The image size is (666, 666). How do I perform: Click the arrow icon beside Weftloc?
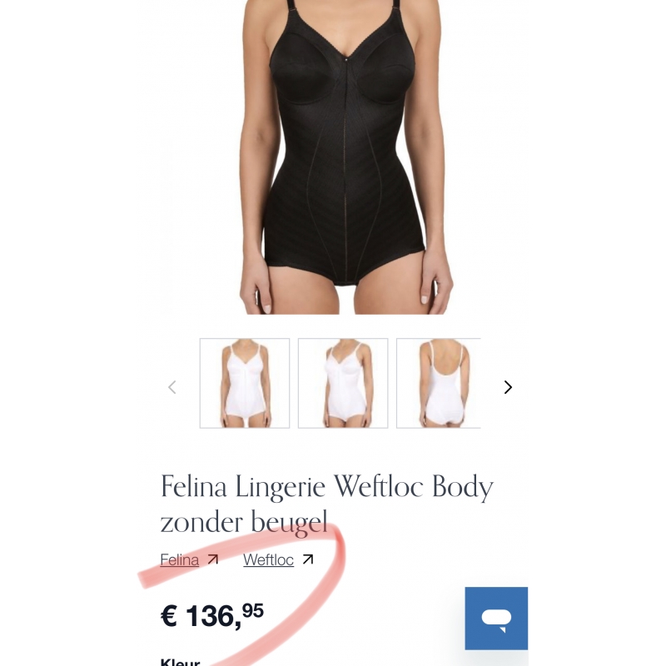coord(308,559)
